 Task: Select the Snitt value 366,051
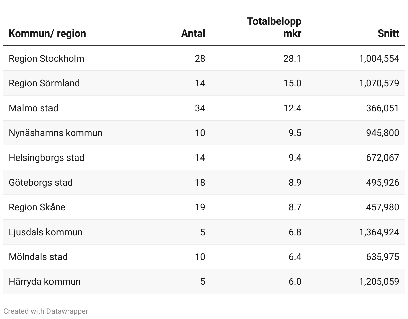(x=382, y=108)
